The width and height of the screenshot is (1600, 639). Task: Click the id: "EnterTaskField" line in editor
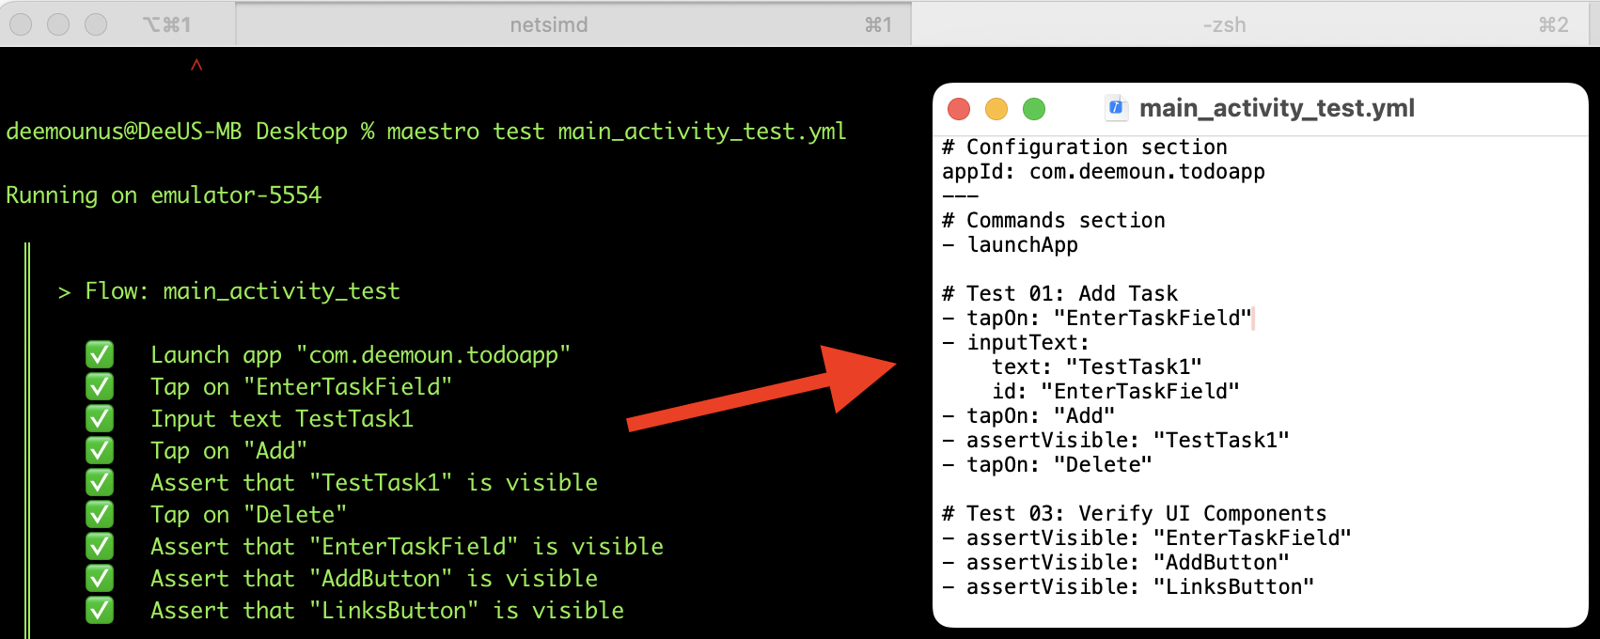1116,392
